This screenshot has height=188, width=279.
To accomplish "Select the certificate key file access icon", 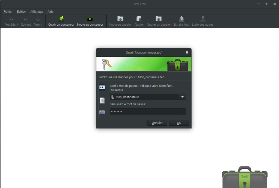I will pos(102,100).
